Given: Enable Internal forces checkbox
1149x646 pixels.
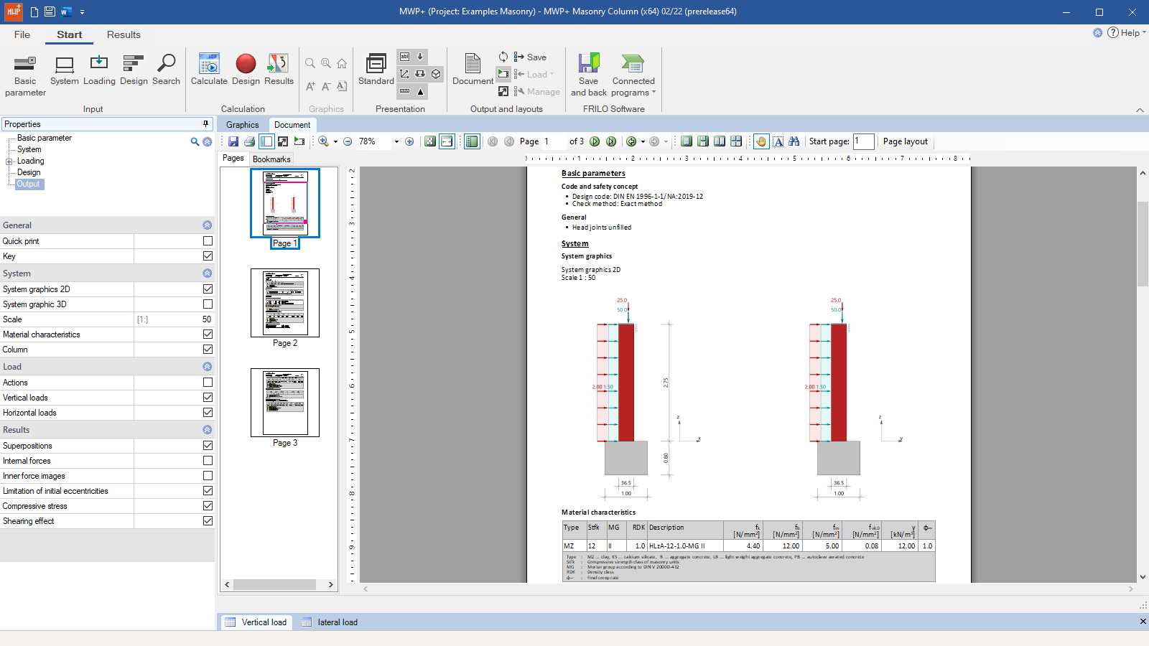Looking at the screenshot, I should point(208,461).
